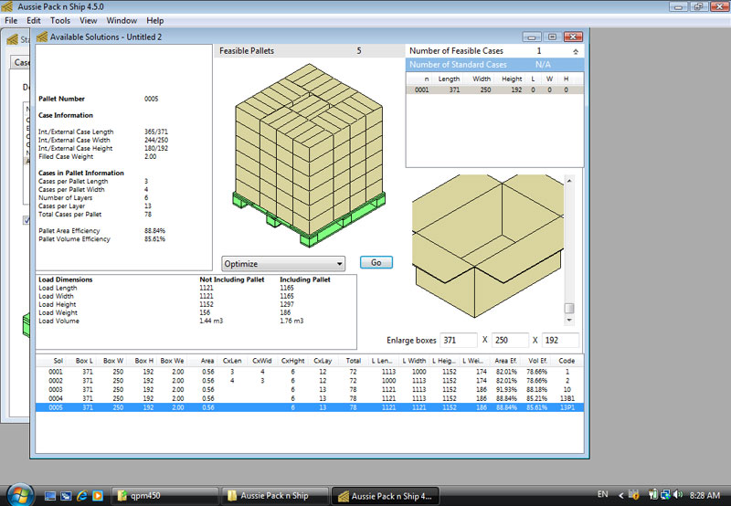Open the Tools menu
This screenshot has width=731, height=506.
60,20
